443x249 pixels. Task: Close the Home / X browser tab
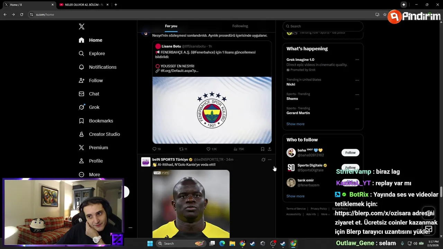point(53,4)
